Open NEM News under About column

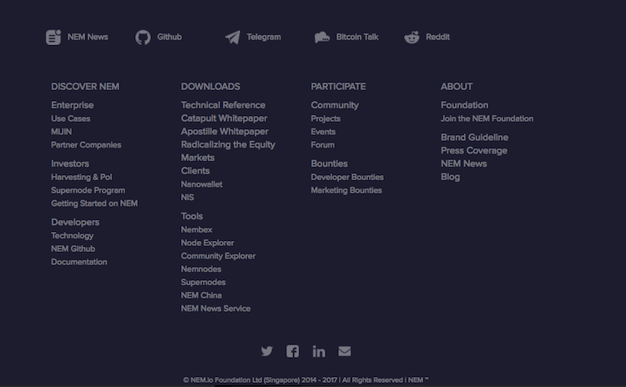463,163
